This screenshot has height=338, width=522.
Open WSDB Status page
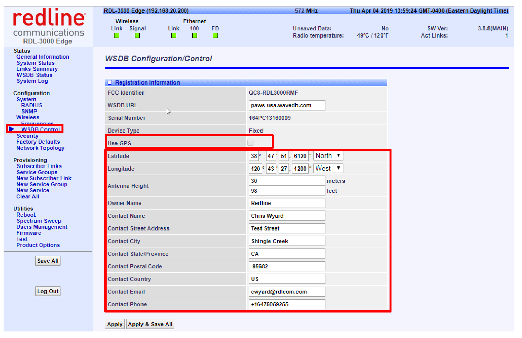pyautogui.click(x=34, y=75)
